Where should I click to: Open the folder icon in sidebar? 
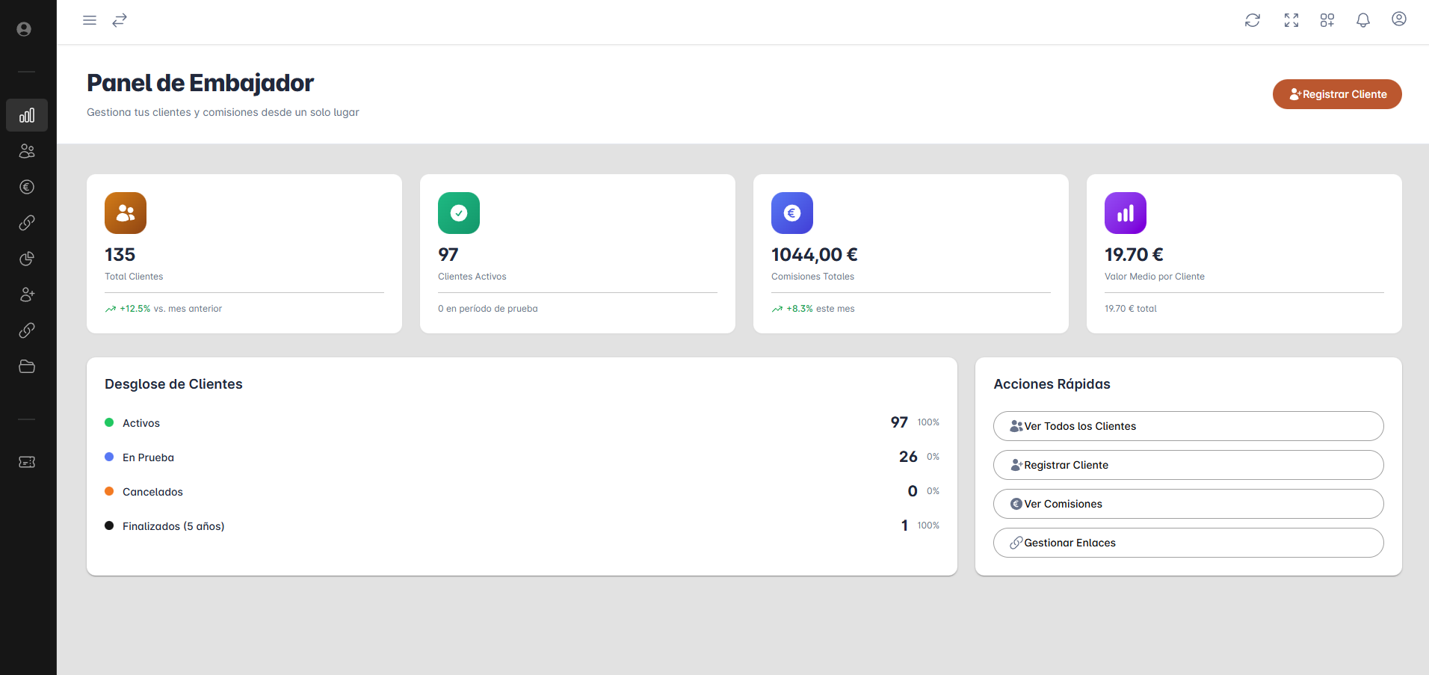27,366
